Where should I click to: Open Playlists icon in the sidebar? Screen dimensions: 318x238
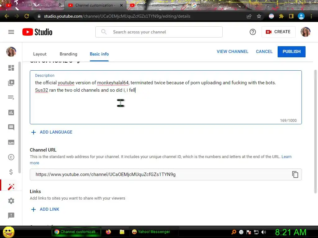tap(11, 98)
